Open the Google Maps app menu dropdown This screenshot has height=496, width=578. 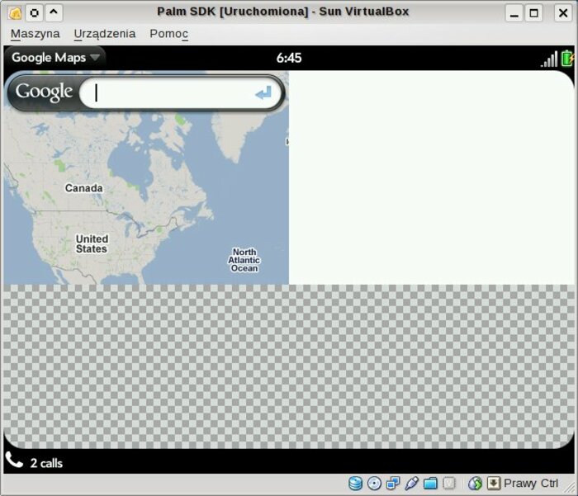(x=55, y=58)
